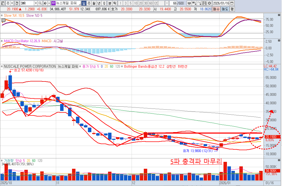Open the dropdown arrow beside the speaker icon

click(x=49, y=3)
